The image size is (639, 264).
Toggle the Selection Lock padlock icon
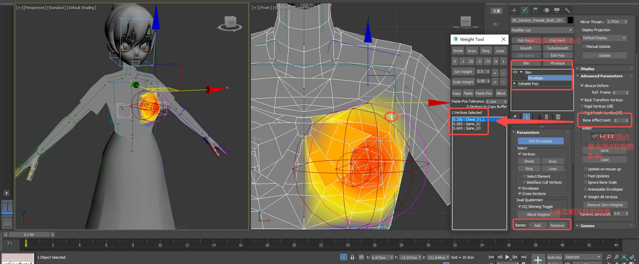pyautogui.click(x=352, y=257)
